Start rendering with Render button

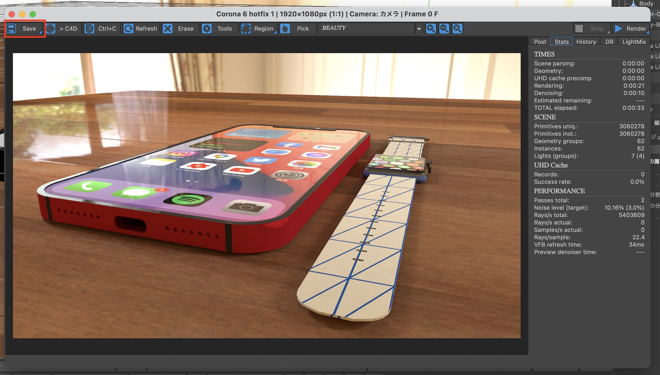click(630, 29)
